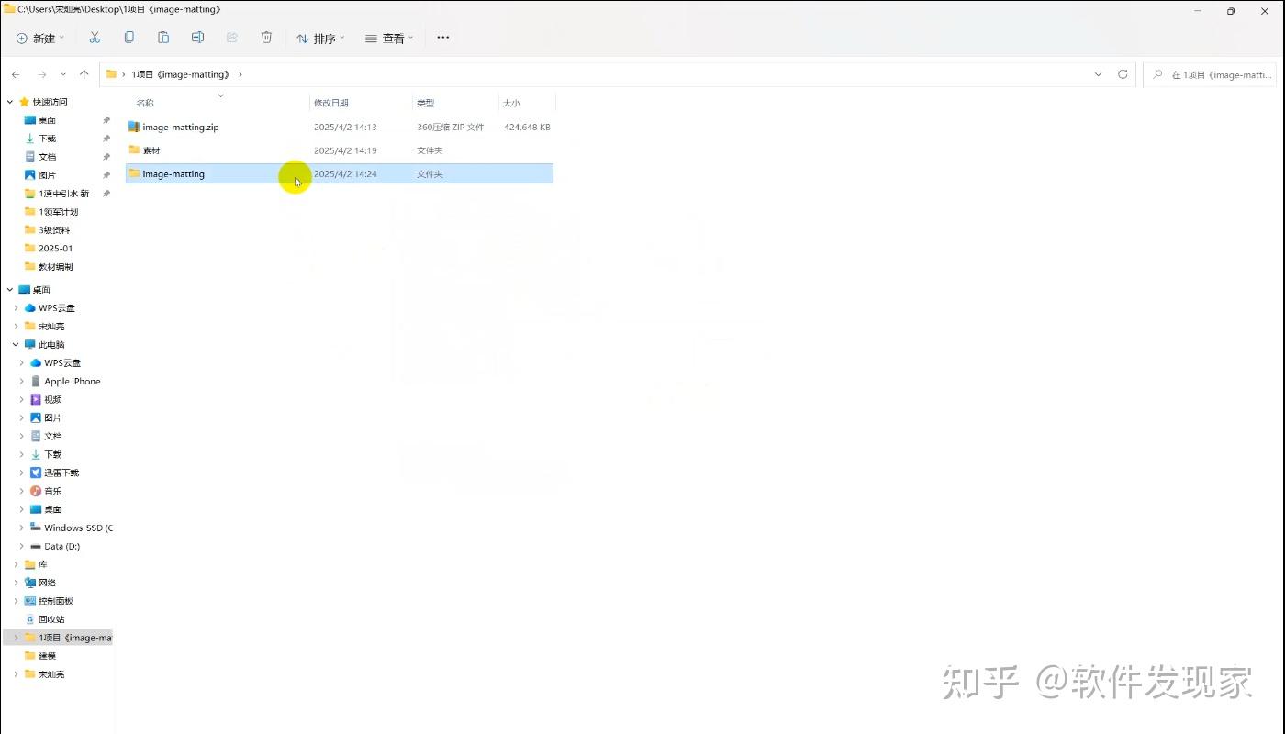Open address bar history dropdown chevron
Image resolution: width=1285 pixels, height=734 pixels.
(1098, 74)
